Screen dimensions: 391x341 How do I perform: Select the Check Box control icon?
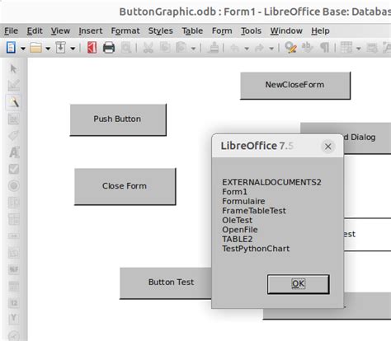13,169
